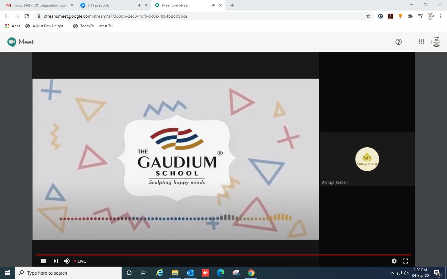Launch Microsoft Edge from taskbar

(x=221, y=273)
